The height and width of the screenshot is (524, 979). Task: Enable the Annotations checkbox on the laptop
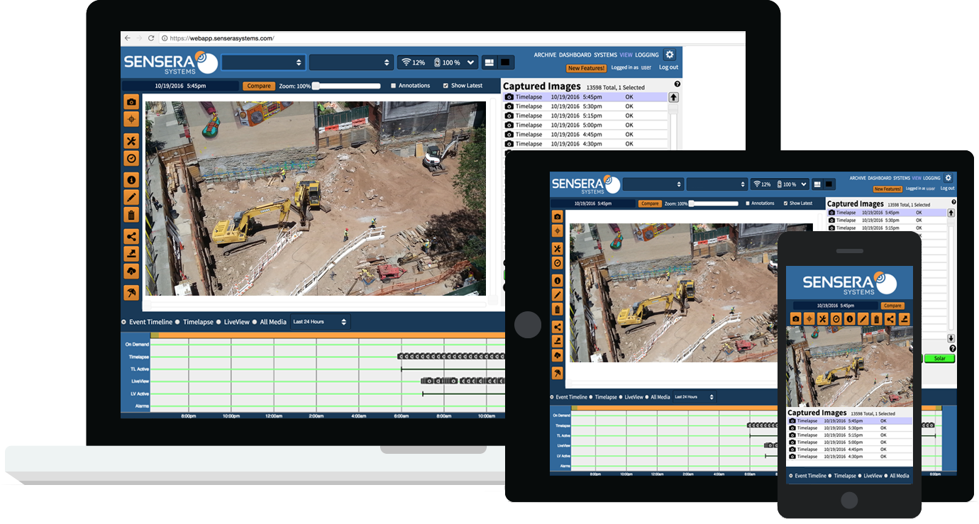pos(394,86)
